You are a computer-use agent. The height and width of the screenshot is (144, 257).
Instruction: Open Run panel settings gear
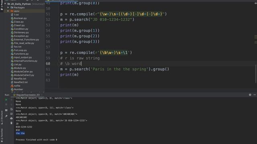click(x=250, y=95)
